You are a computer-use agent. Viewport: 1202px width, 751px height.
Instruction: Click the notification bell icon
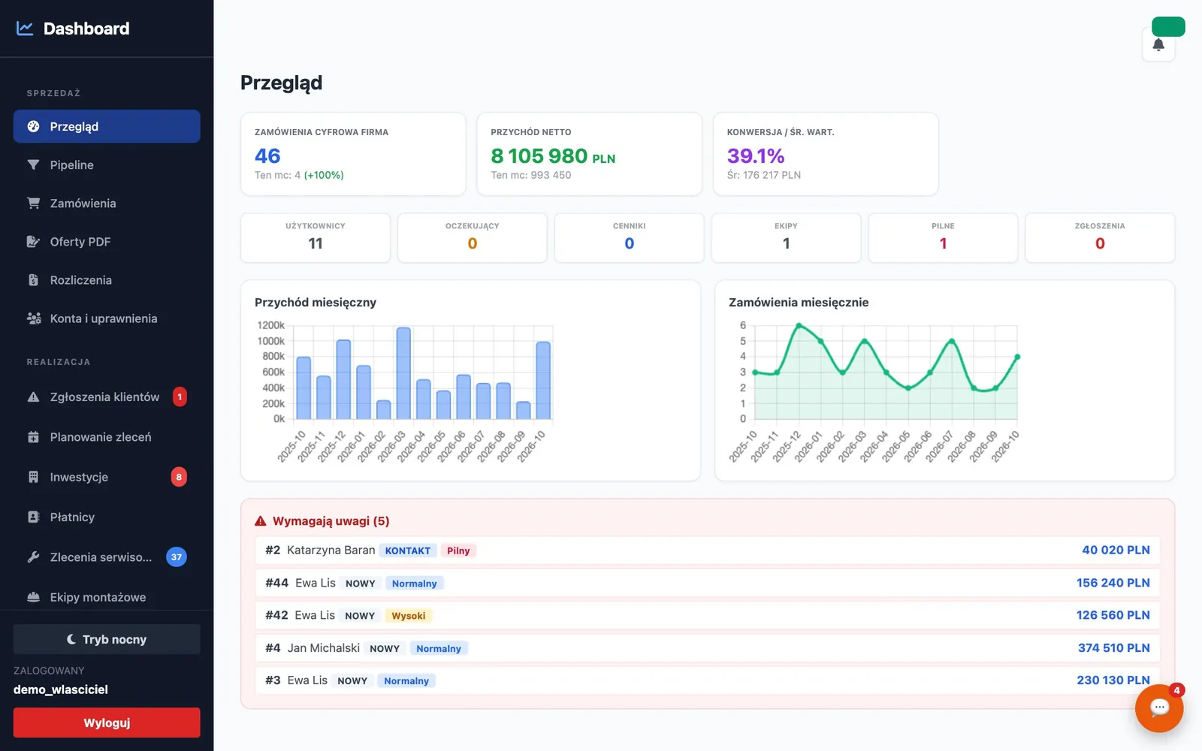pyautogui.click(x=1158, y=44)
